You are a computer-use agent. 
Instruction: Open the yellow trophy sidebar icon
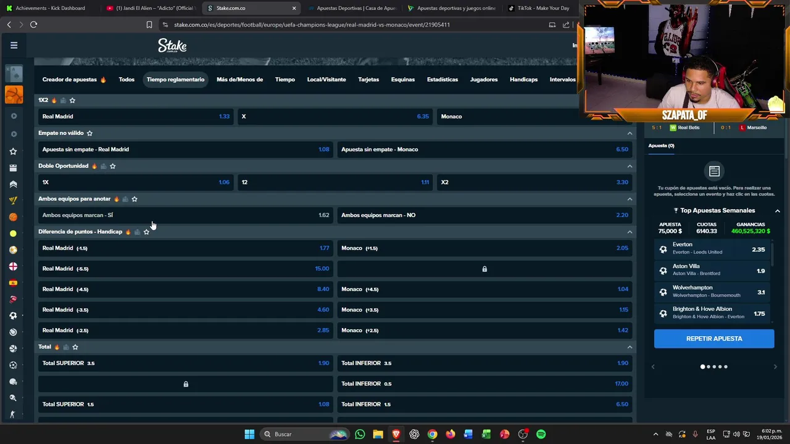pyautogui.click(x=13, y=200)
